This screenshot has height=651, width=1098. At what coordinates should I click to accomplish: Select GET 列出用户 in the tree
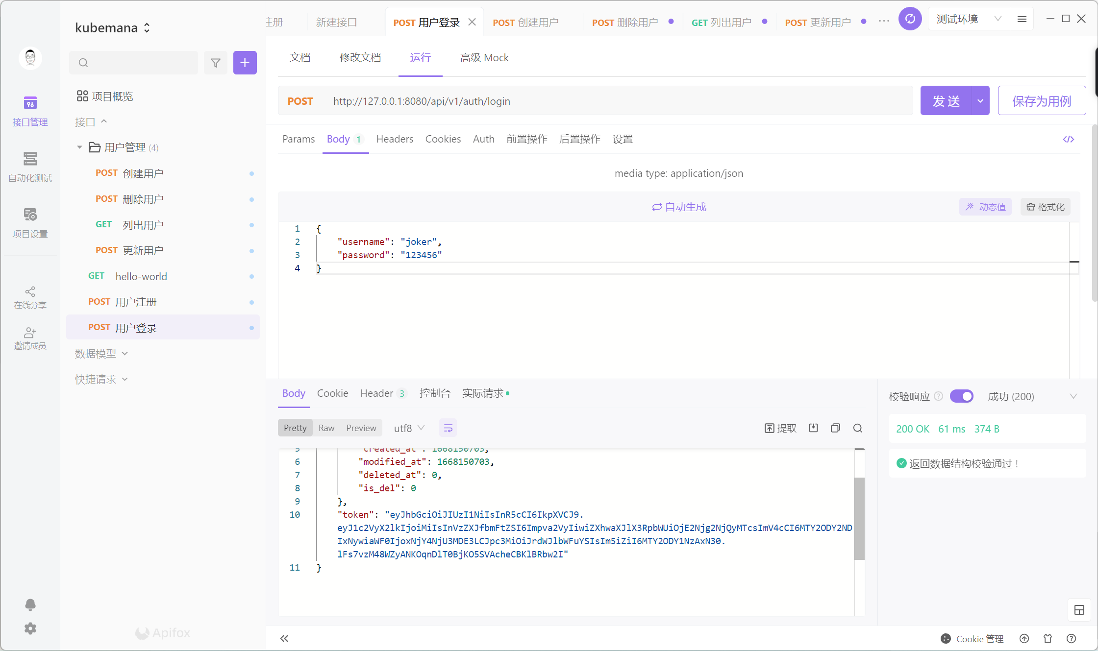[x=163, y=225]
